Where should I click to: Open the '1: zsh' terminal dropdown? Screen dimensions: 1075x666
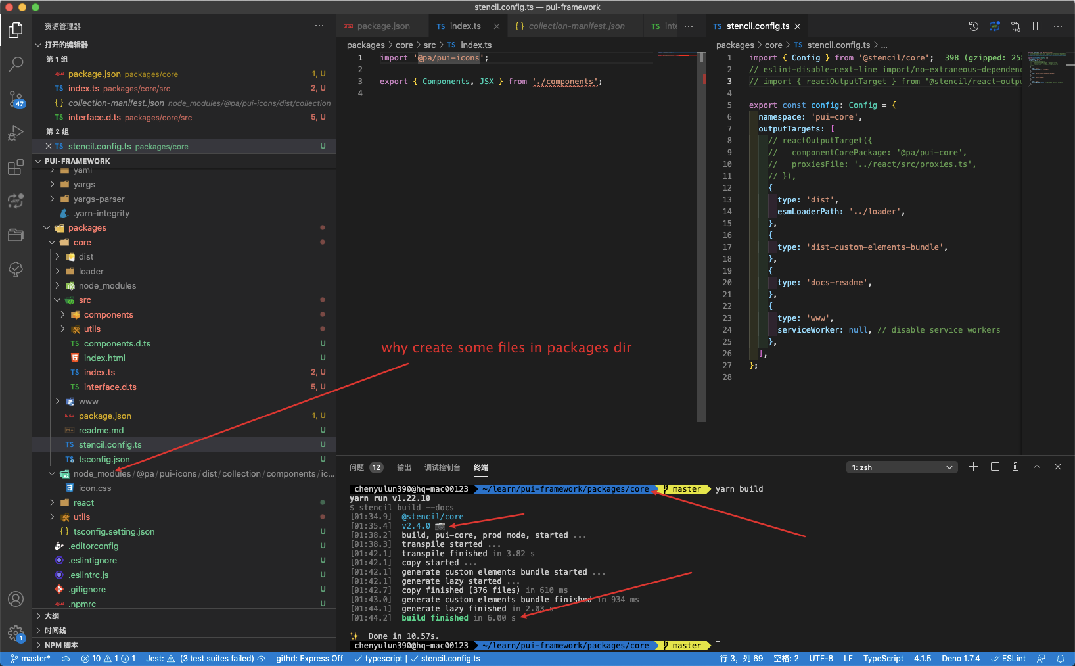tap(902, 467)
